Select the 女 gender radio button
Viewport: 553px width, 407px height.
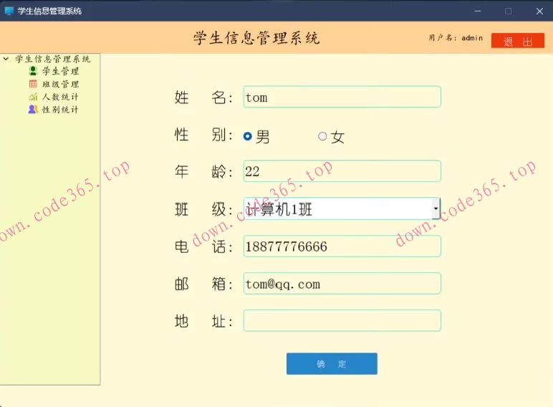pos(322,136)
